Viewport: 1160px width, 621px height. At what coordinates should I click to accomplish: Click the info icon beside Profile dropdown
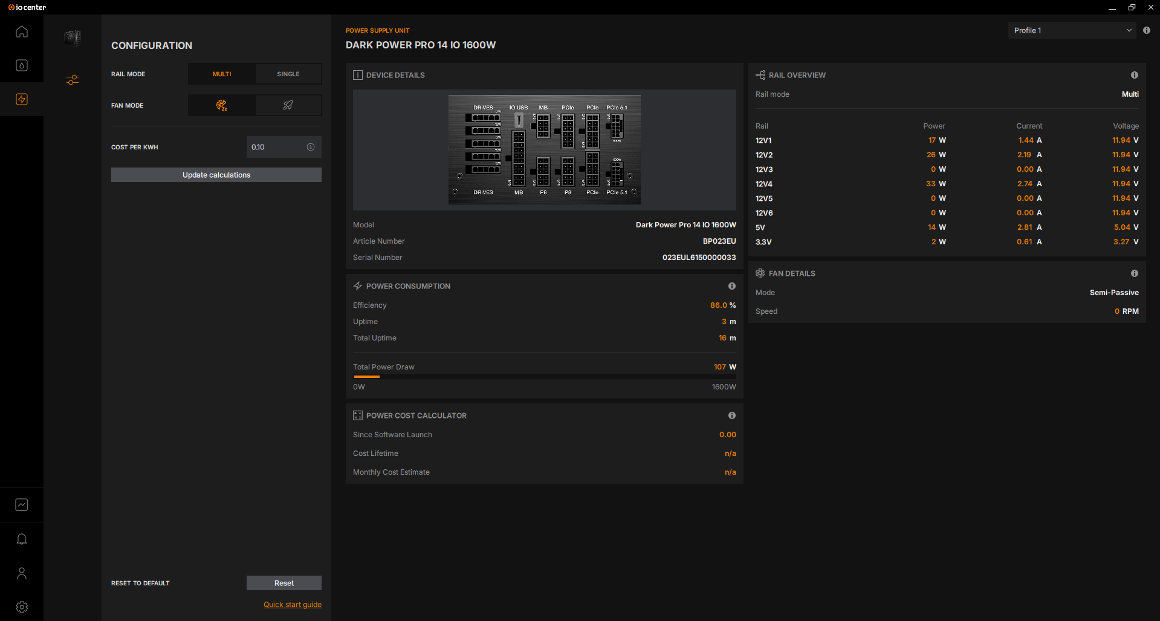point(1147,30)
